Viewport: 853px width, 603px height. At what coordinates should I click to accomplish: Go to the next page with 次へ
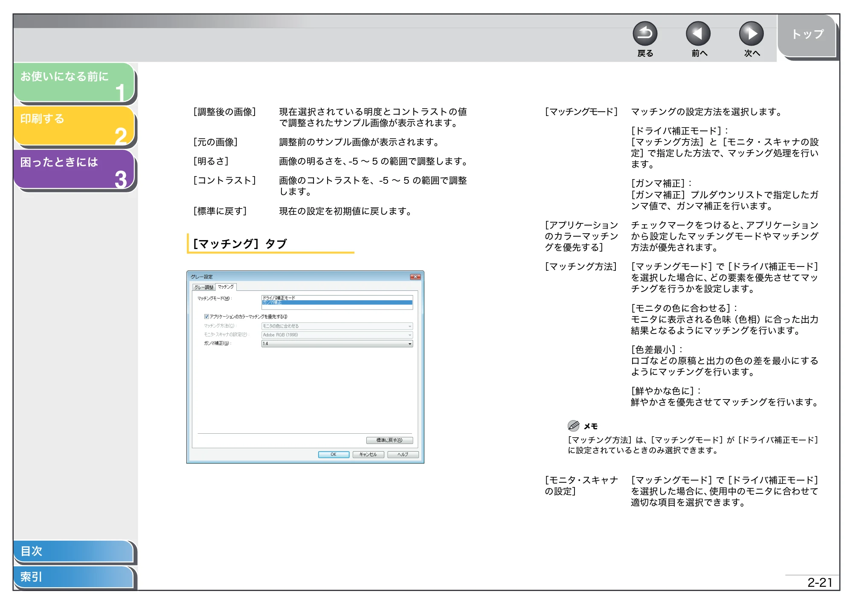point(751,34)
